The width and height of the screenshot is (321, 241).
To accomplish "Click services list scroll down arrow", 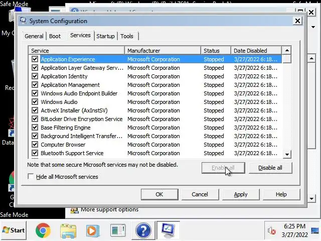I will [287, 154].
